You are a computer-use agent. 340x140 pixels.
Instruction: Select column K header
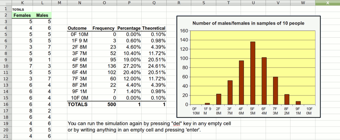pyautogui.click(x=23, y=3)
